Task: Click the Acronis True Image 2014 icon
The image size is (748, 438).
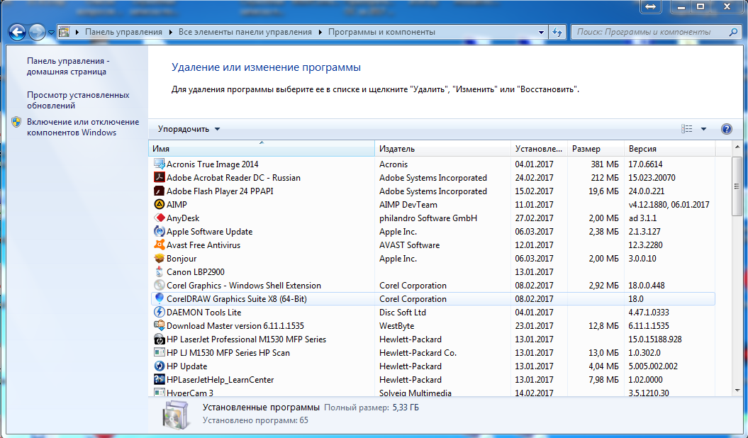Action: 160,164
